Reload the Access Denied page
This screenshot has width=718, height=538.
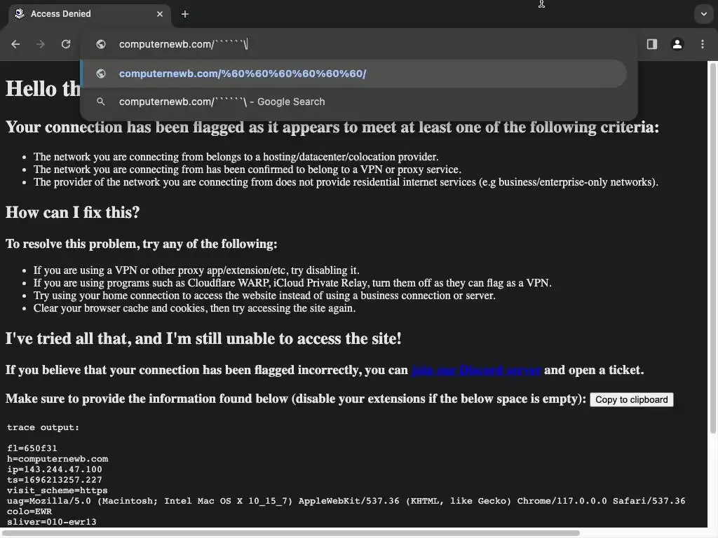66,44
